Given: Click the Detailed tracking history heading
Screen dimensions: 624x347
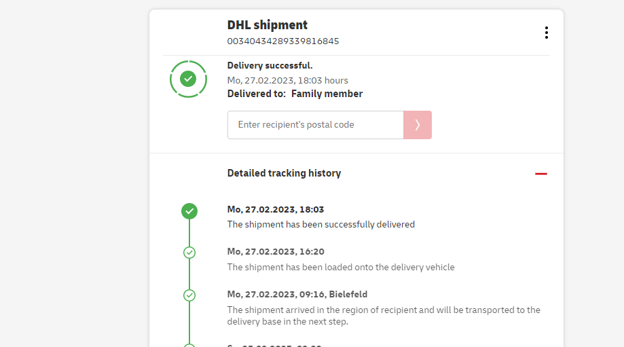Looking at the screenshot, I should (284, 173).
